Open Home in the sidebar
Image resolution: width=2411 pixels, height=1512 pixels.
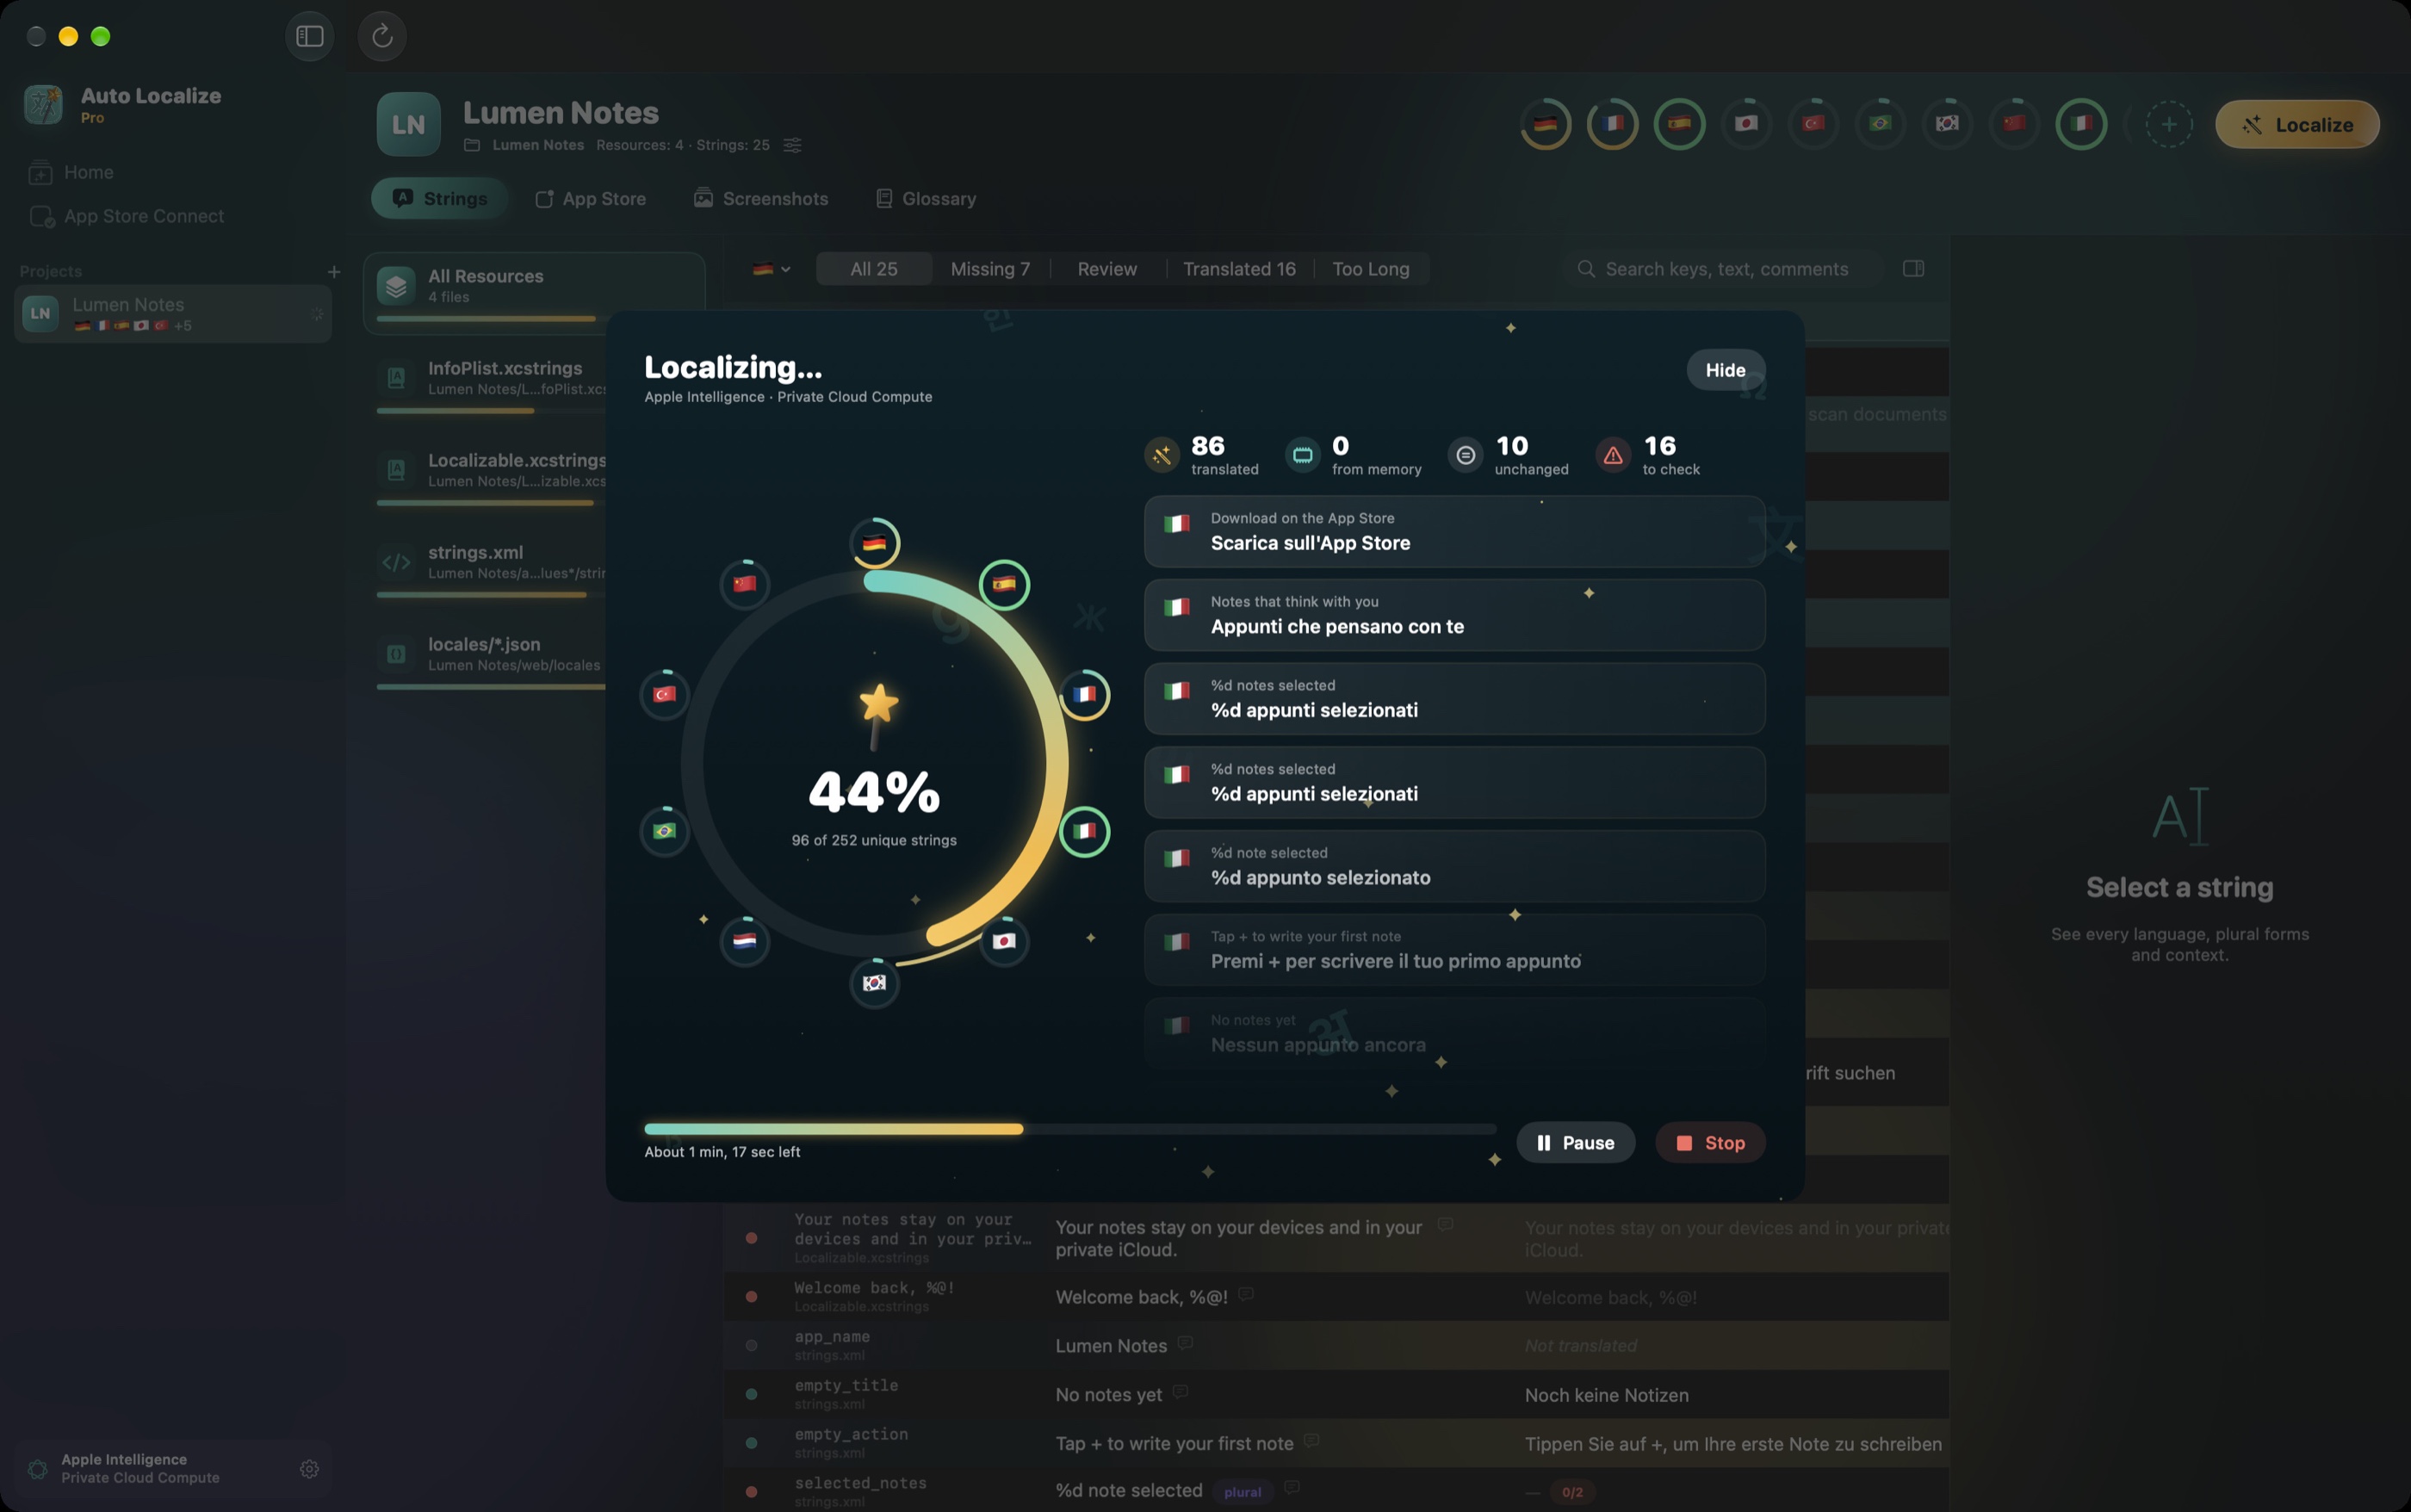[88, 172]
